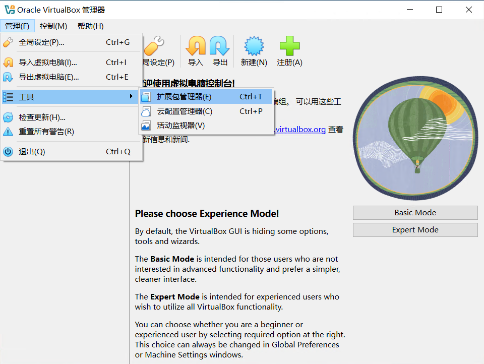Click the import arrow icon in the menu

[8, 63]
